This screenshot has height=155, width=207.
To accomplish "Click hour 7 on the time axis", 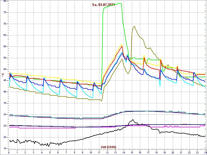I will (66, 153).
